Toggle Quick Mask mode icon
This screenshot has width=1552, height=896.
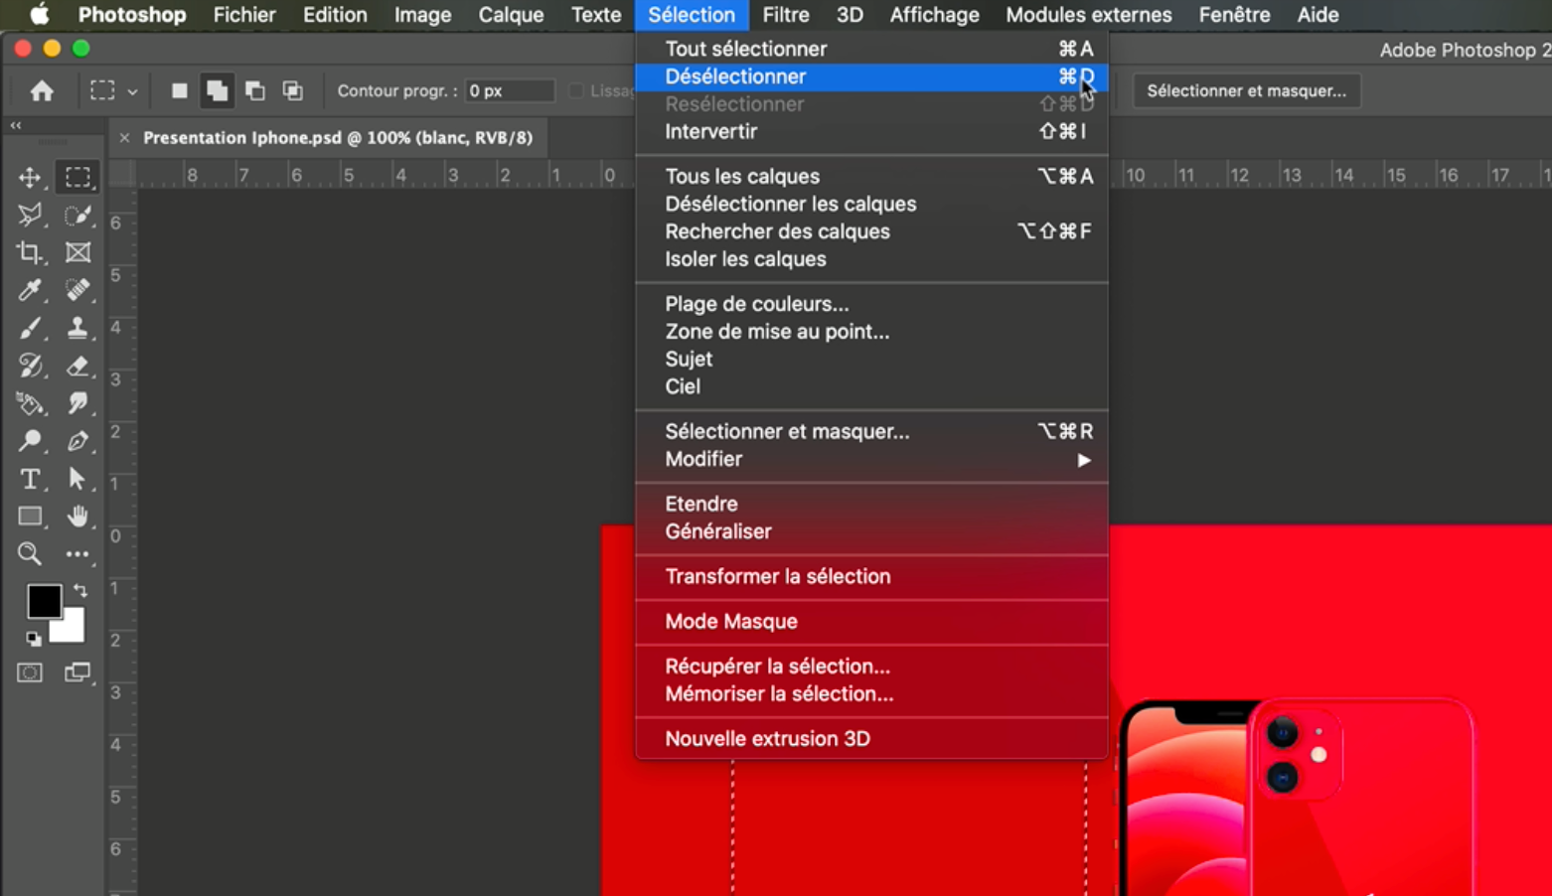[x=30, y=672]
